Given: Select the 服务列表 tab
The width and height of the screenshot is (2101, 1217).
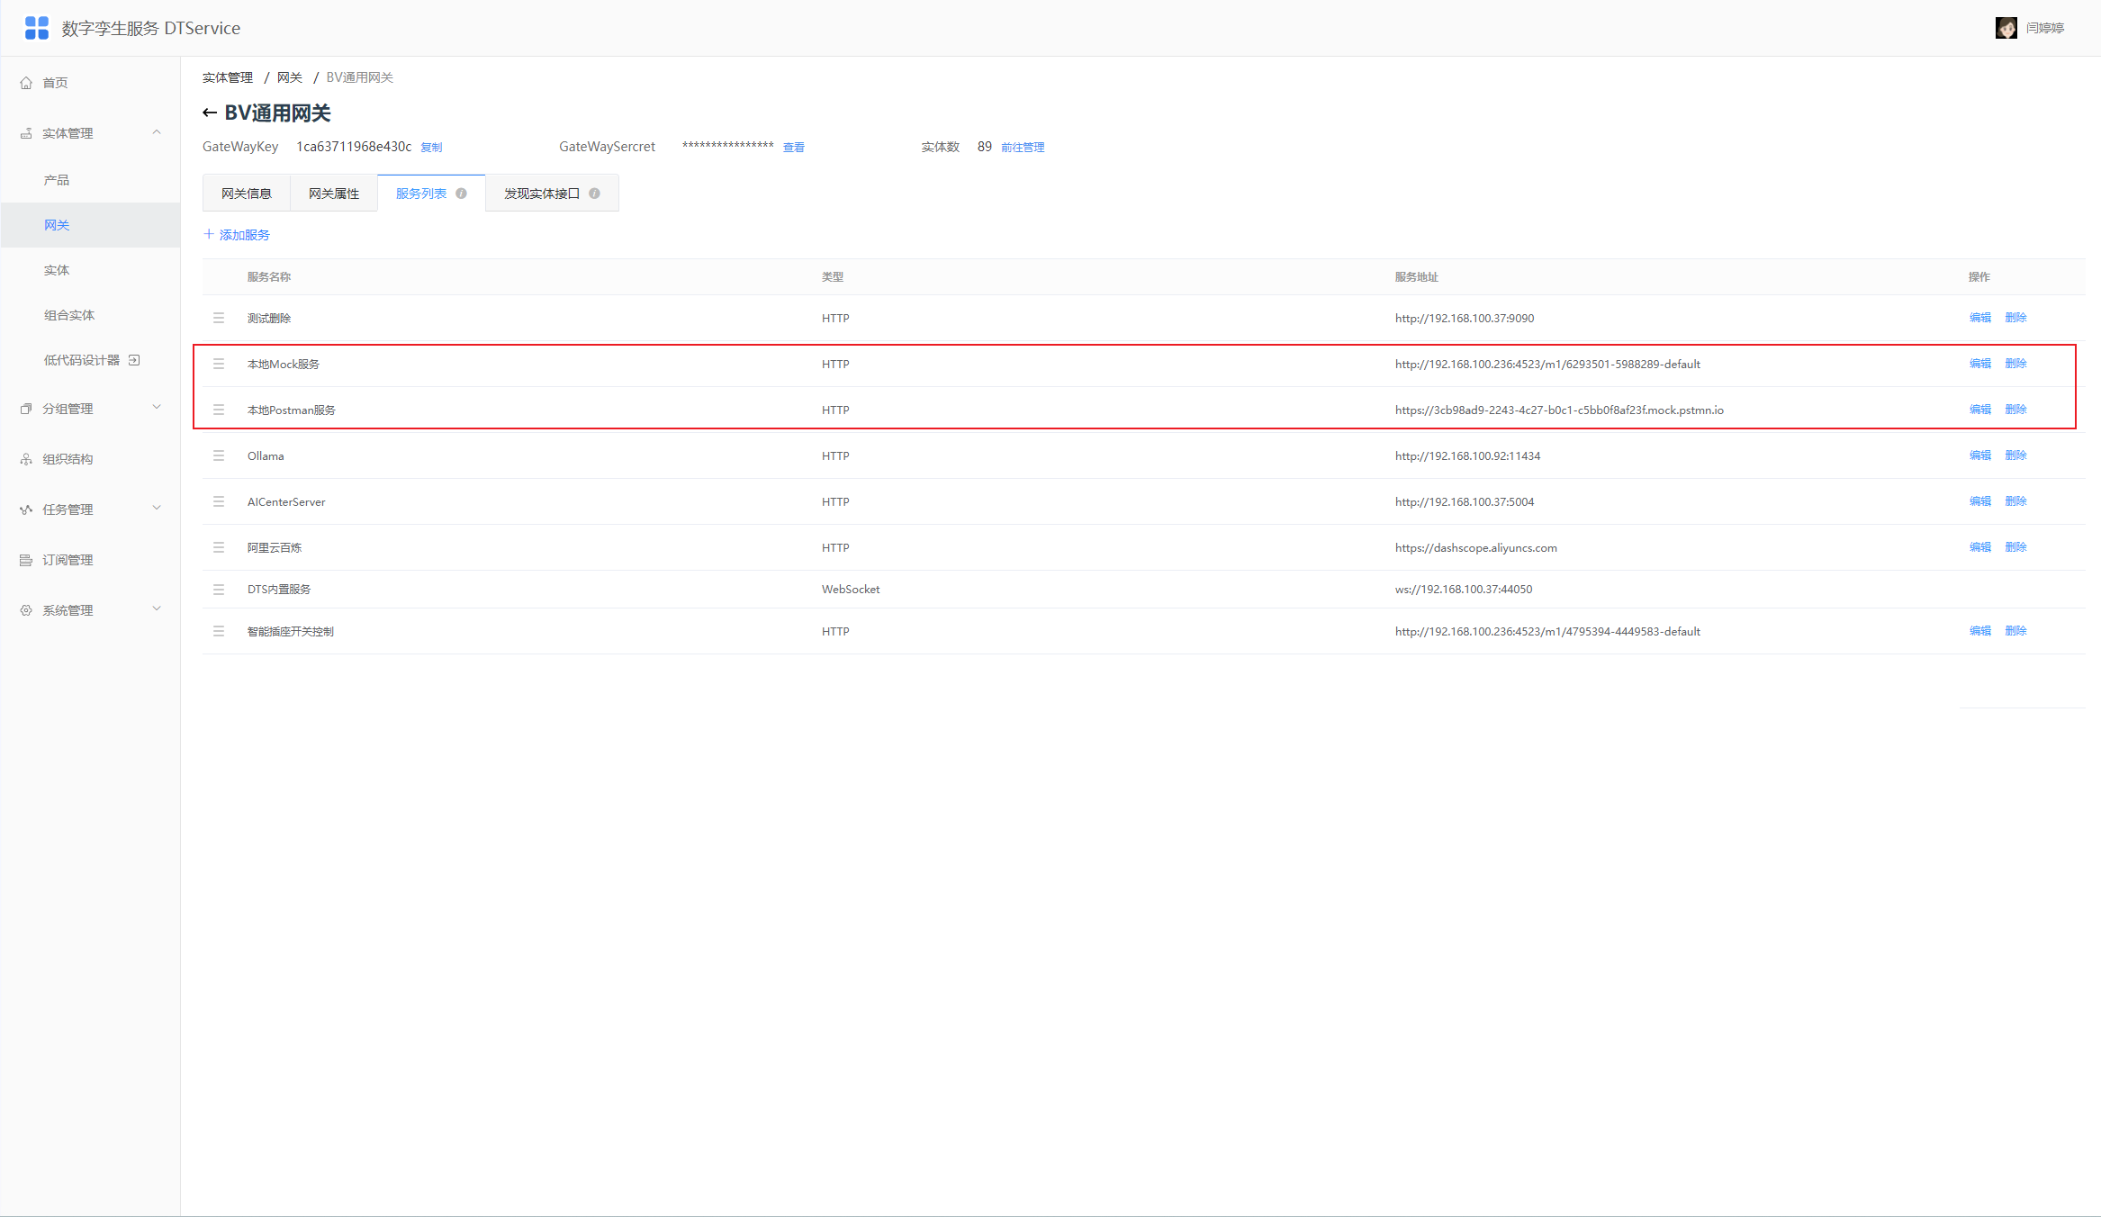Looking at the screenshot, I should pos(431,194).
